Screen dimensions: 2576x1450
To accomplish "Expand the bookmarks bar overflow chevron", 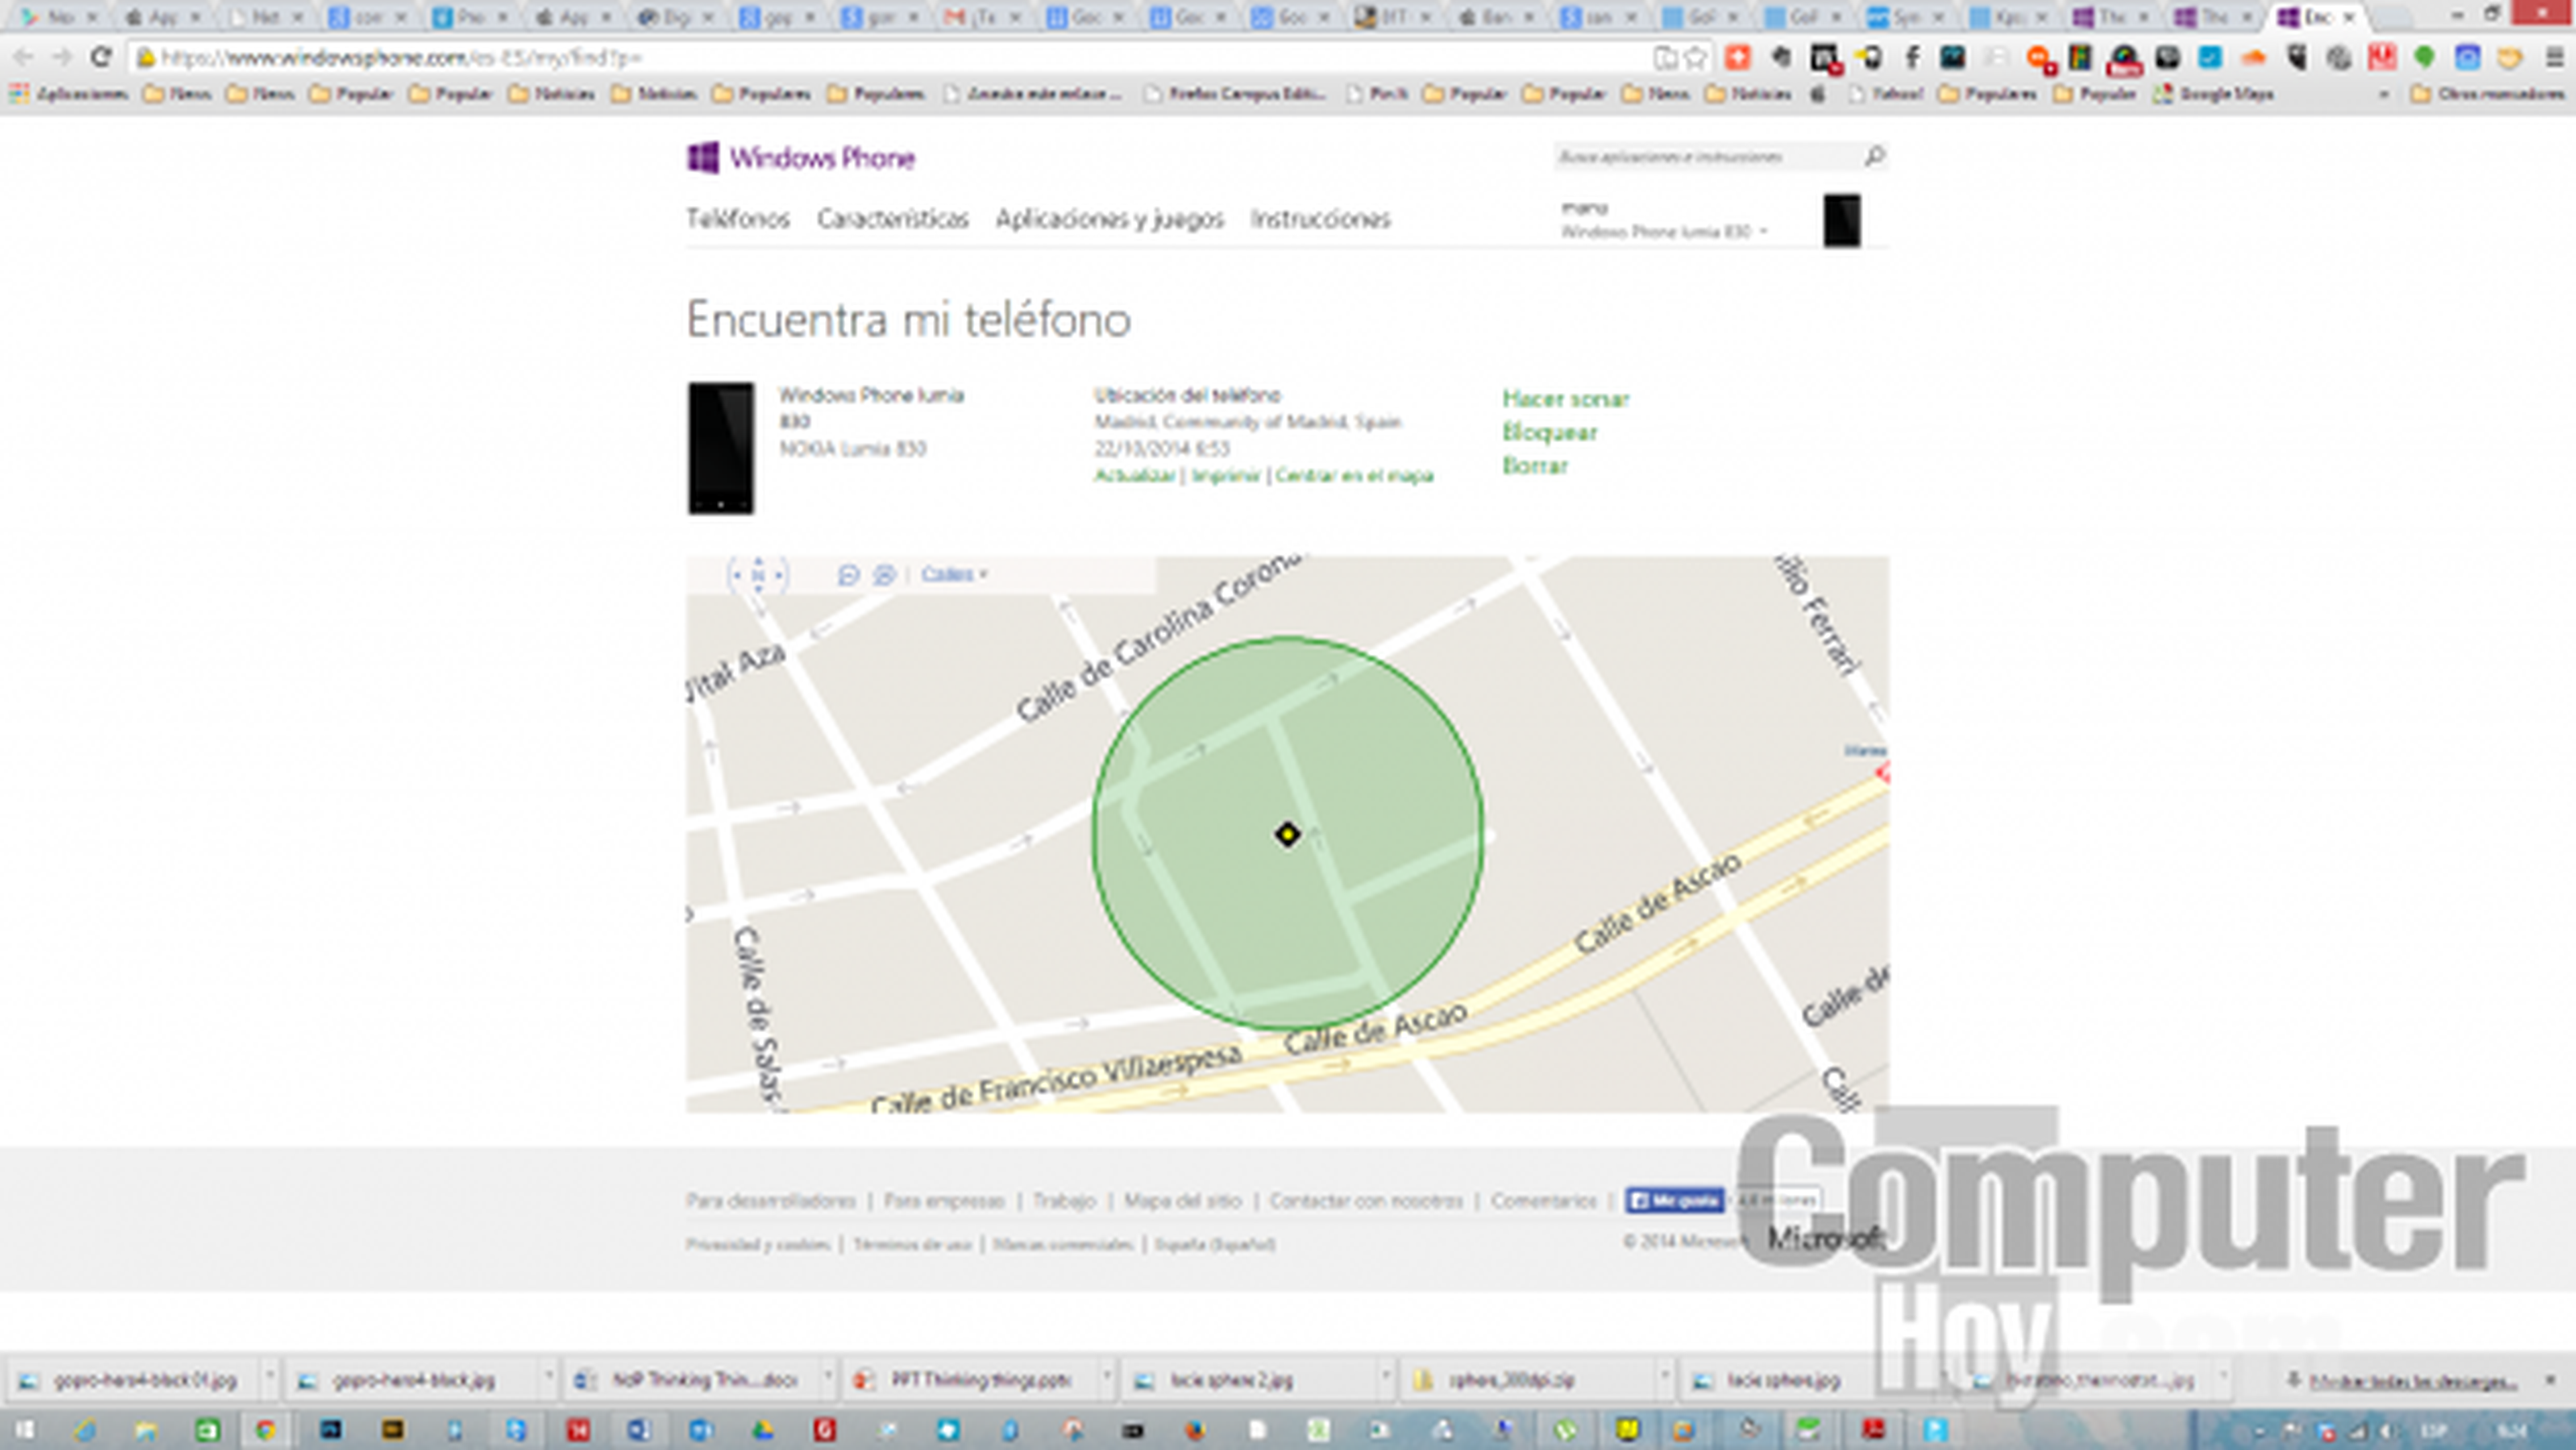I will [x=2385, y=94].
